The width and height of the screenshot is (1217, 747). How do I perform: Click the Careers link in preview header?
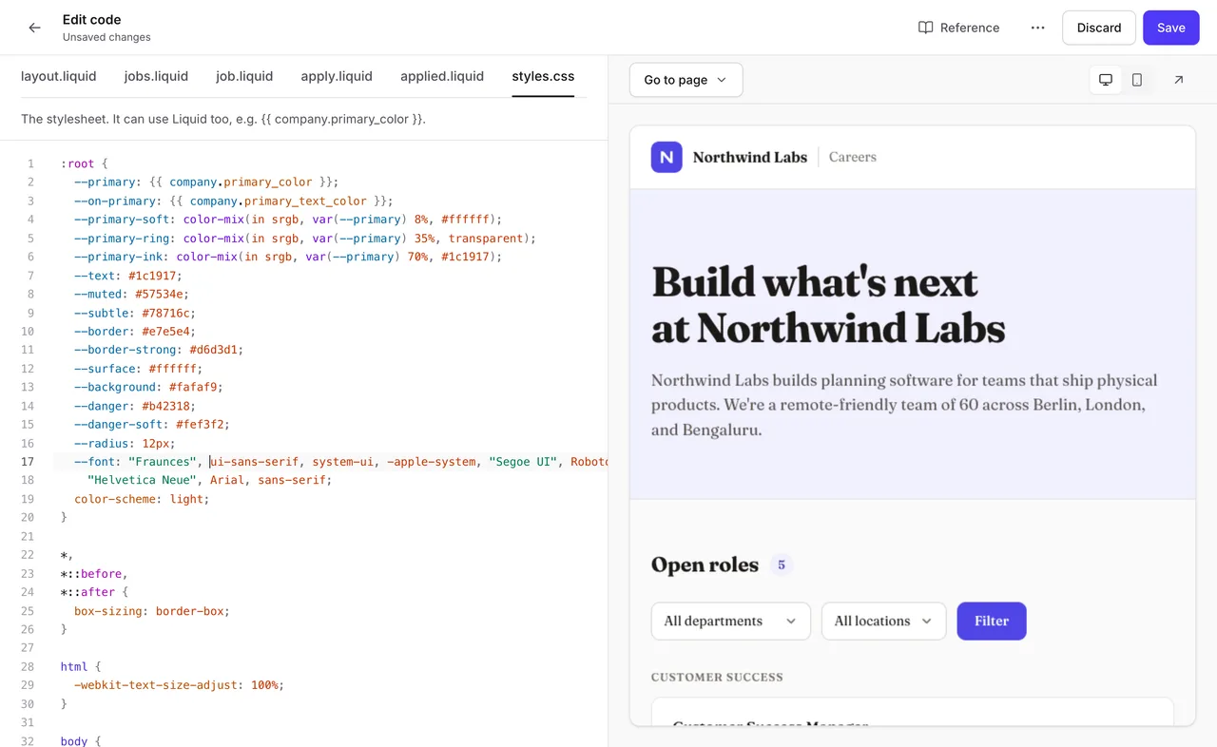853,157
